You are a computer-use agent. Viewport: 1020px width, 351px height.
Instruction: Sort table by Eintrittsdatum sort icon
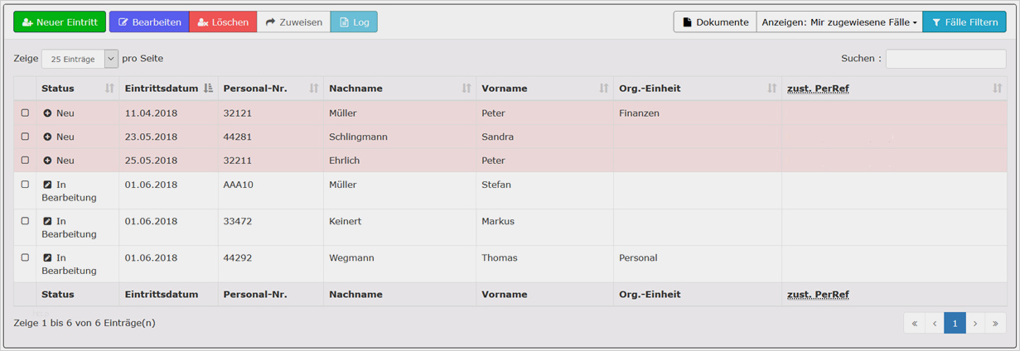[x=208, y=89]
